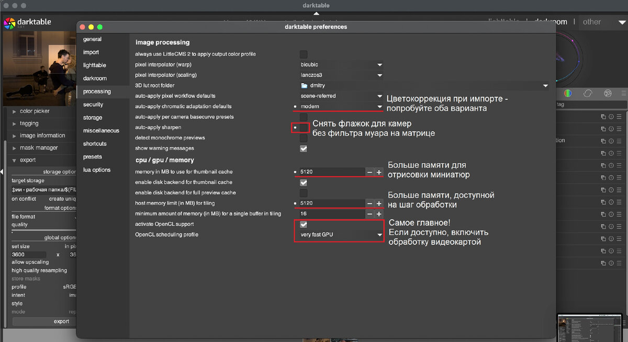This screenshot has width=628, height=342.
Task: Collapse the top panel using the triangle arrow
Action: click(316, 13)
